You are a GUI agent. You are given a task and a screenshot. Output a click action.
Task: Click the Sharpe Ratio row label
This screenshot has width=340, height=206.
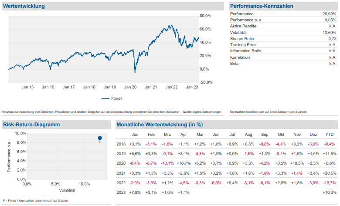click(x=243, y=39)
